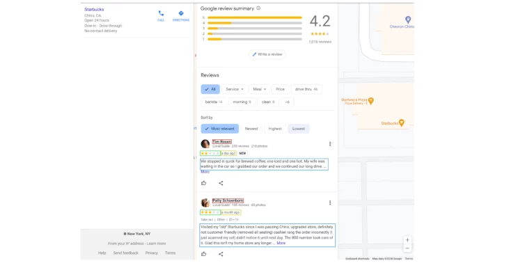Click the 'a month ago' timestamp

(x=230, y=212)
